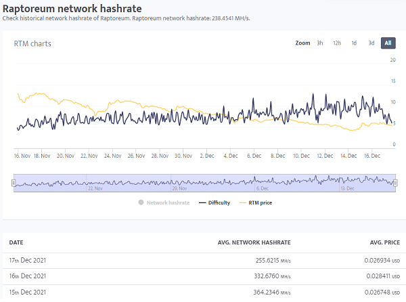The image size is (406, 302).
Task: Click the 2. Dec x-axis label
Action: pos(207,156)
